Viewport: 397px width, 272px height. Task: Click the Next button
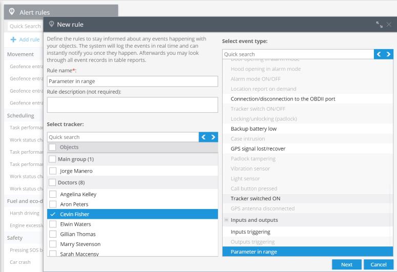pyautogui.click(x=347, y=264)
